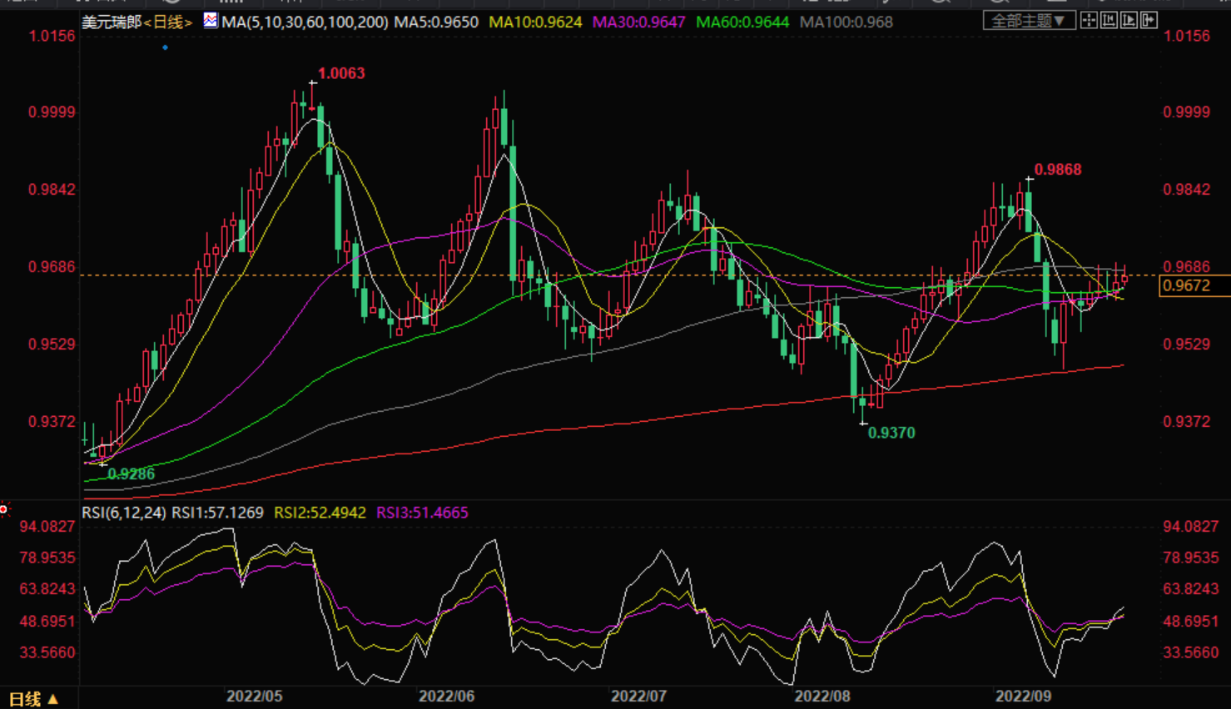Click the play-forward range icon

pos(1129,21)
